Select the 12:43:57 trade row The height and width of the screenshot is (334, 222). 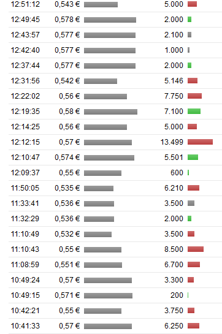coord(115,35)
